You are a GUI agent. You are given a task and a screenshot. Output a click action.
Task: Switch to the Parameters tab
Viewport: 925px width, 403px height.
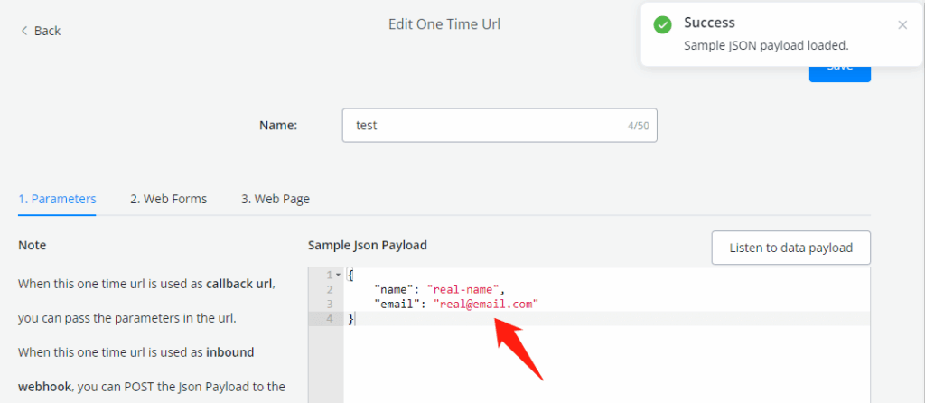tap(57, 199)
